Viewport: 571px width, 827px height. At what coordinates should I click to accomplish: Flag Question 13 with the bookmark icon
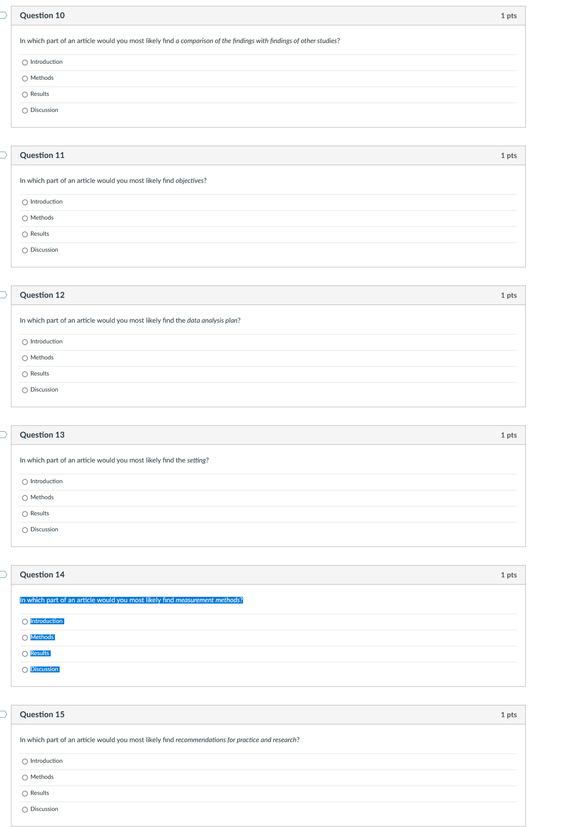pos(3,435)
